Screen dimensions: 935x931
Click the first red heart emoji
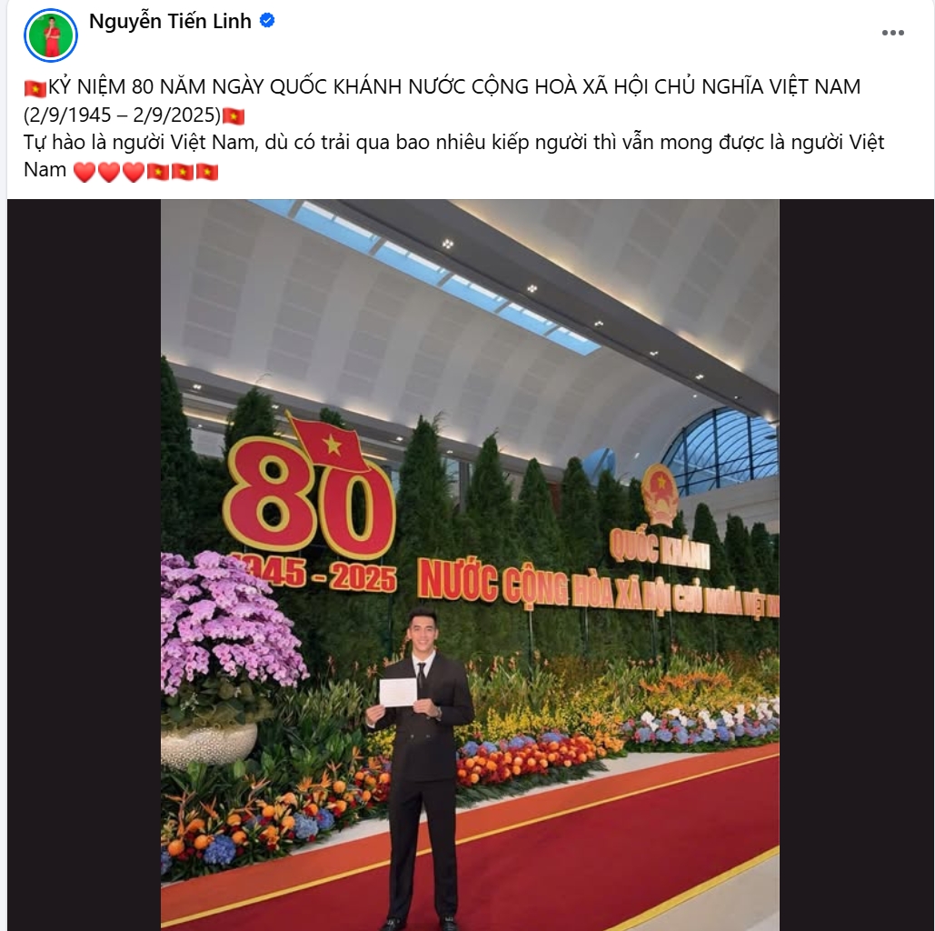85,172
